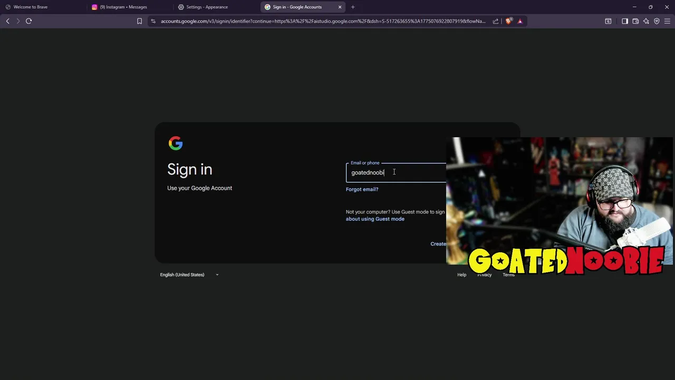Open the Brave Wallet icon
Image resolution: width=675 pixels, height=380 pixels.
pos(635,21)
